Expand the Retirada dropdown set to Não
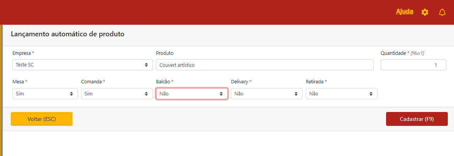Screen dimensions: 454x156 point(341,94)
